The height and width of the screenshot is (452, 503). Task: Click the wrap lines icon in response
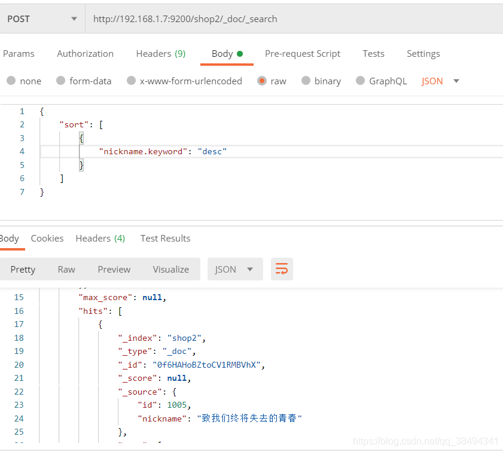[282, 270]
